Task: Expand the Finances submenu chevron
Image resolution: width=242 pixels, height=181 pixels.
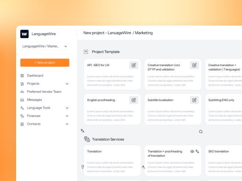Action: pos(67,116)
